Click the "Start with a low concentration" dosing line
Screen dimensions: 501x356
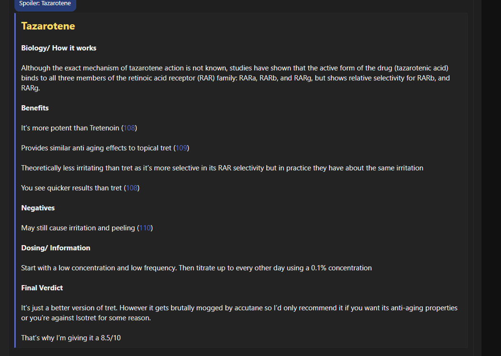(x=196, y=268)
